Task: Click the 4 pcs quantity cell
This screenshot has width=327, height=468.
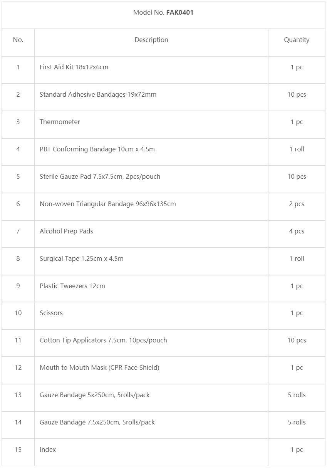Action: (x=297, y=231)
